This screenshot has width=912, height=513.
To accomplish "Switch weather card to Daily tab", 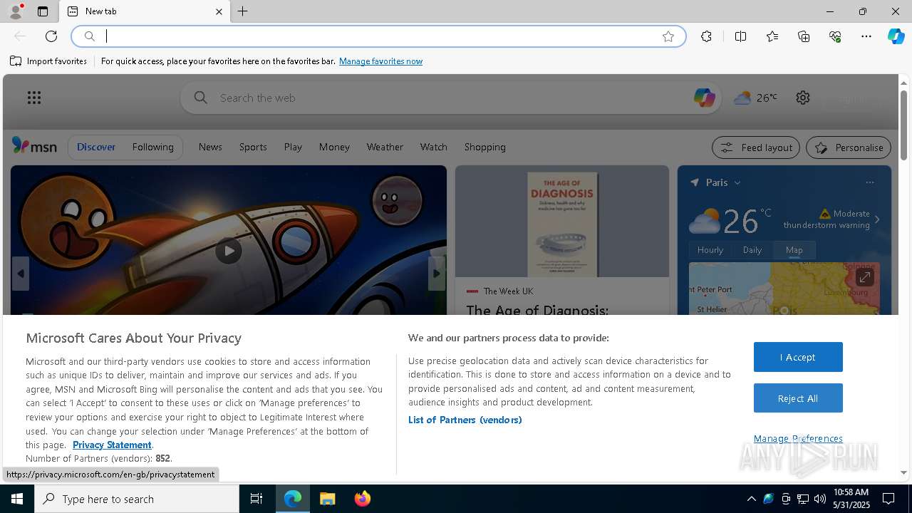I will tap(752, 250).
